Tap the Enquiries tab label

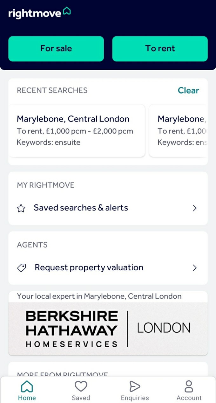tap(135, 398)
